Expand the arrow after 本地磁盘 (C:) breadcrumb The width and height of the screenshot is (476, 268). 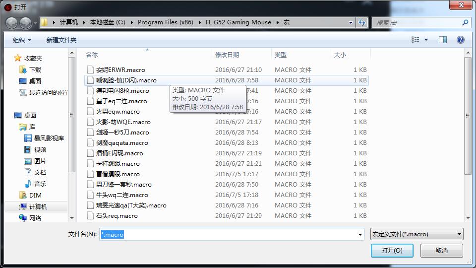pyautogui.click(x=131, y=22)
